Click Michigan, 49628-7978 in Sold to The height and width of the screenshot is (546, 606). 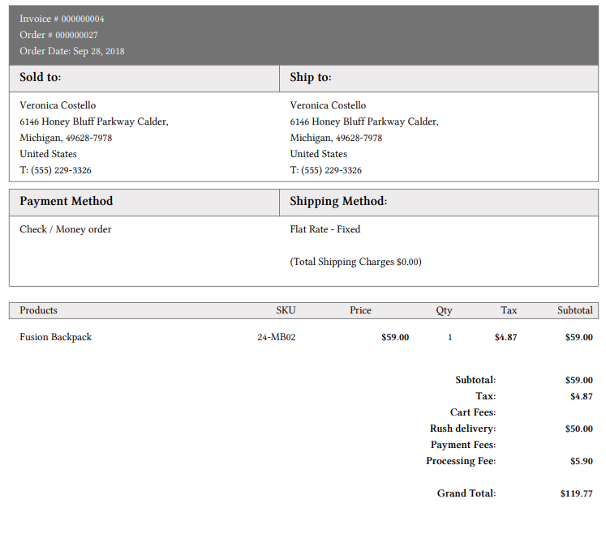[x=66, y=138]
